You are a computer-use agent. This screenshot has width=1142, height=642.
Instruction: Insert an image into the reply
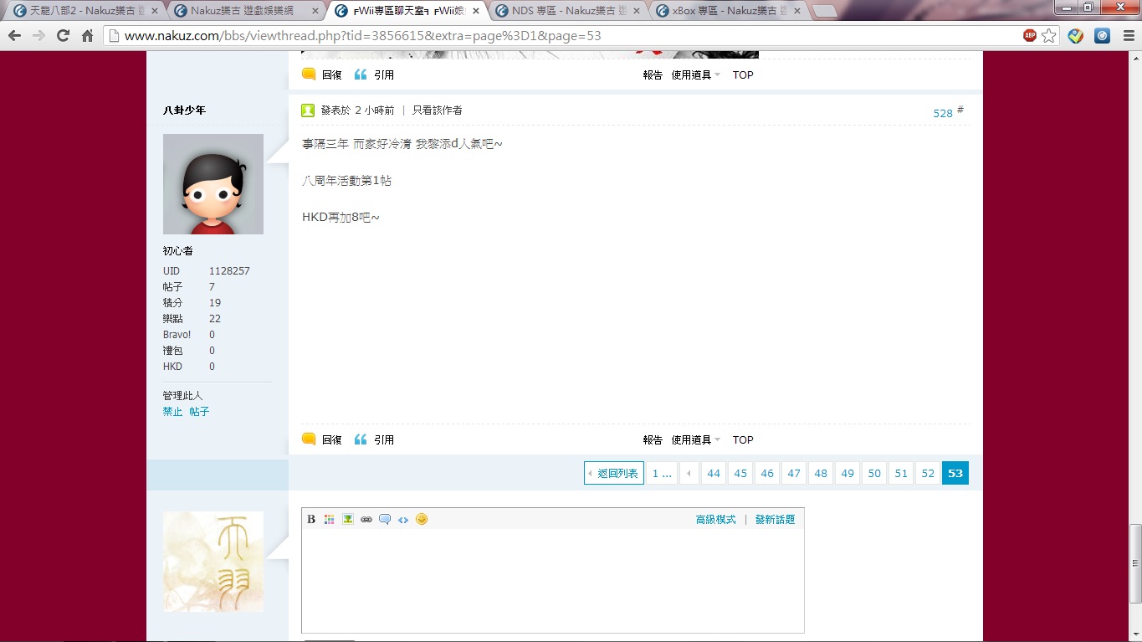coord(348,519)
